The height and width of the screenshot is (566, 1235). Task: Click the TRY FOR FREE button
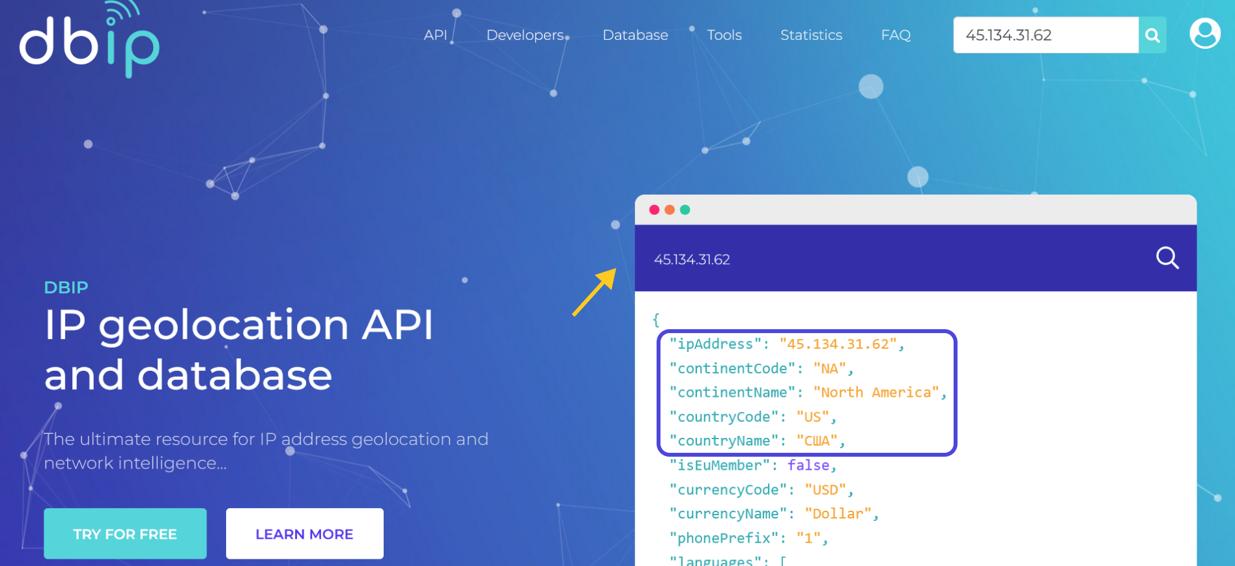pos(125,533)
